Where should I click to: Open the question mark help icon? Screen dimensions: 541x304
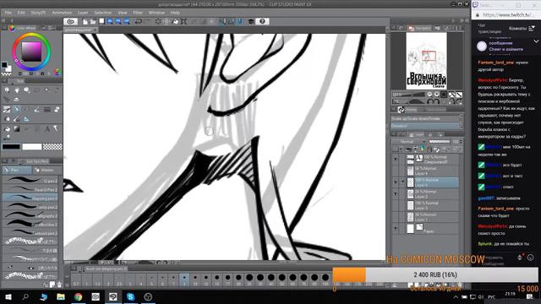[x=262, y=21]
